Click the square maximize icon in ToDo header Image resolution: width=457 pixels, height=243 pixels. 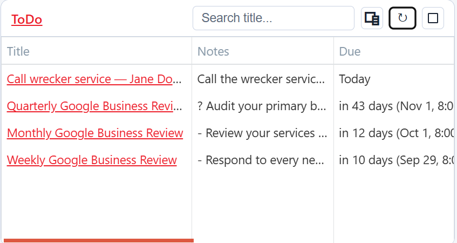pyautogui.click(x=433, y=18)
